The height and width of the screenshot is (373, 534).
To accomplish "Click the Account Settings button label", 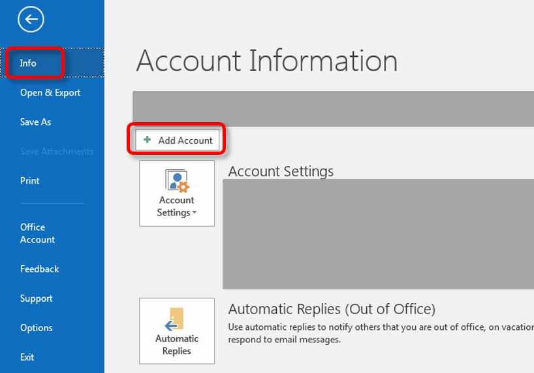I will click(176, 206).
